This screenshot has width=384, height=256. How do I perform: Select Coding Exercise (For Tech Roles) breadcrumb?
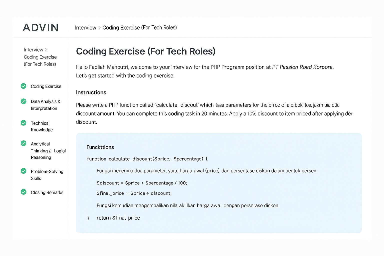[139, 27]
